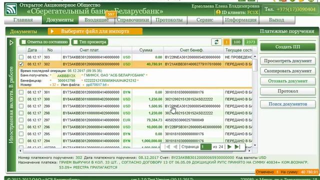Open the Главная tab
Viewport: 320px width, 180px height.
[23, 20]
